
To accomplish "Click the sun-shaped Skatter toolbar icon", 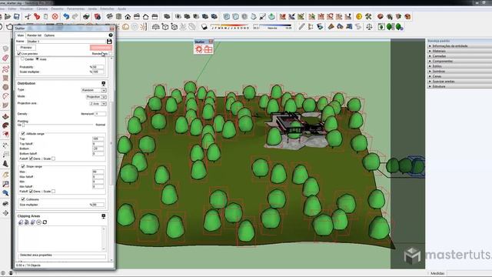I will tap(198, 49).
